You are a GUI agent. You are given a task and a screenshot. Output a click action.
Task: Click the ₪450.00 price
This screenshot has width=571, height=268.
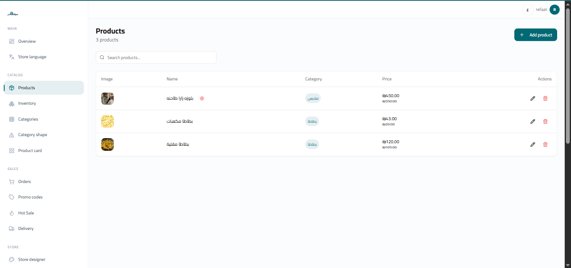point(391,96)
